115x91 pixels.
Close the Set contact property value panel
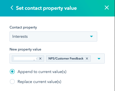click(107, 7)
